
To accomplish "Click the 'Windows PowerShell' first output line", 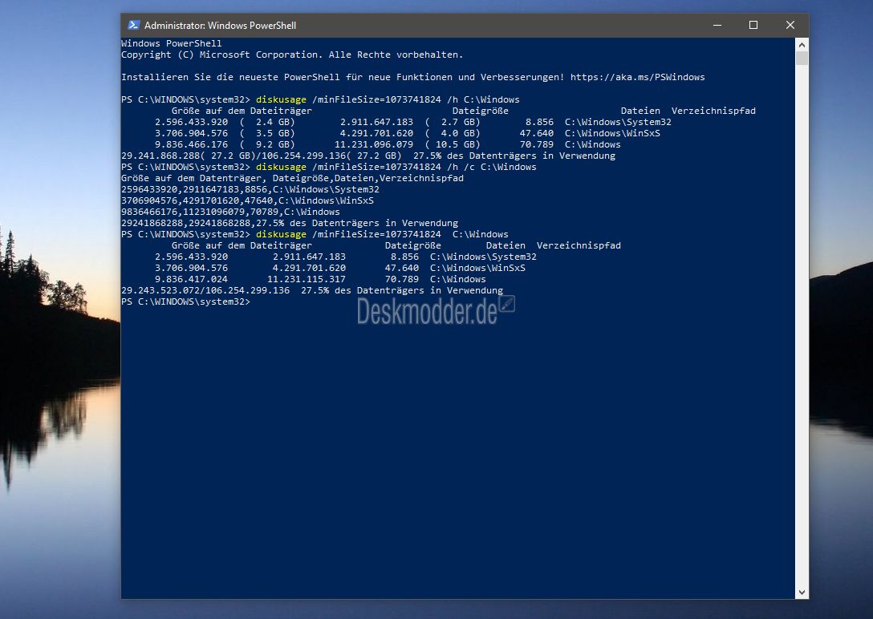I will point(171,43).
